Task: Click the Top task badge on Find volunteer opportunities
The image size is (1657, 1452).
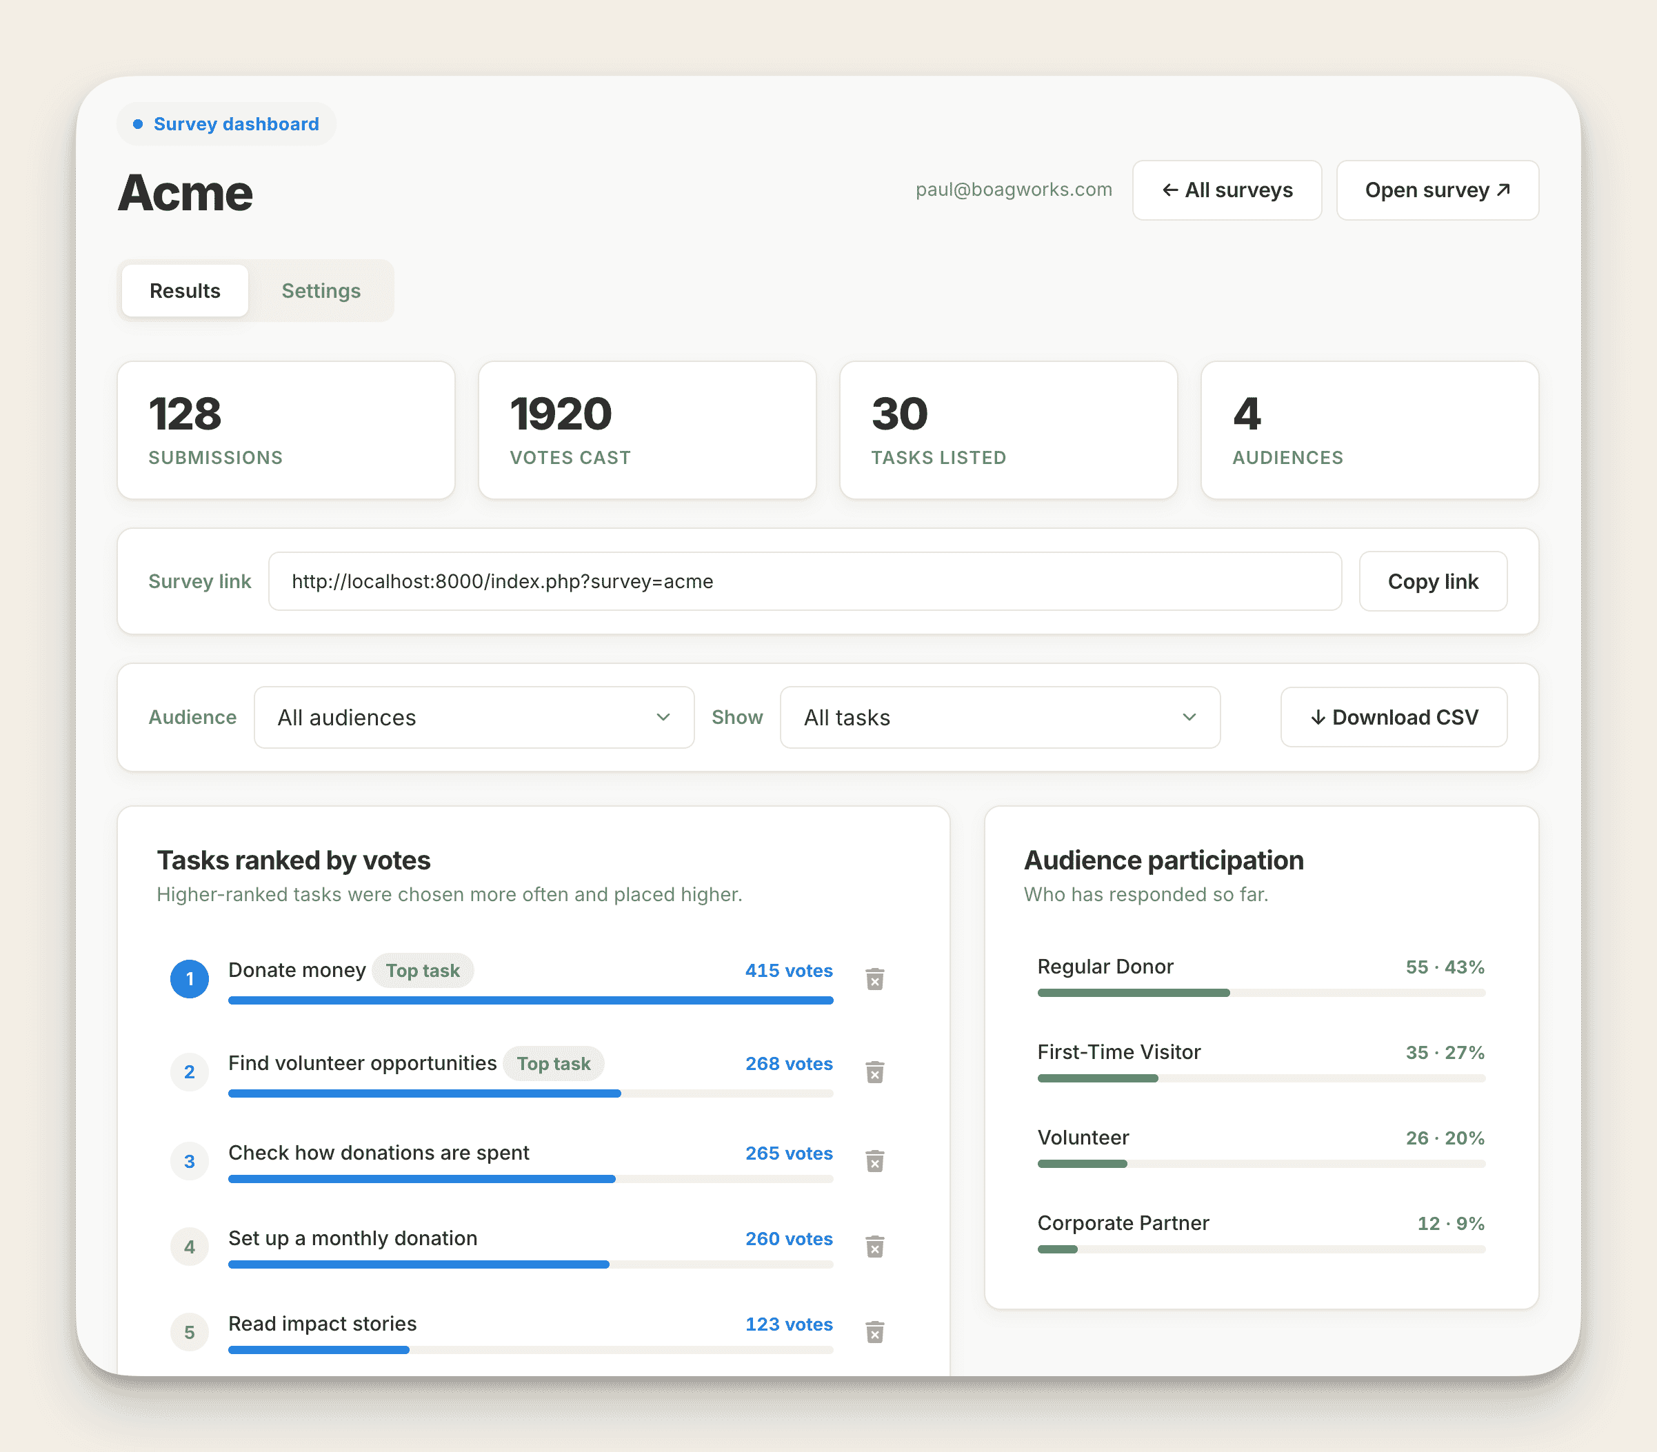Action: click(x=554, y=1064)
